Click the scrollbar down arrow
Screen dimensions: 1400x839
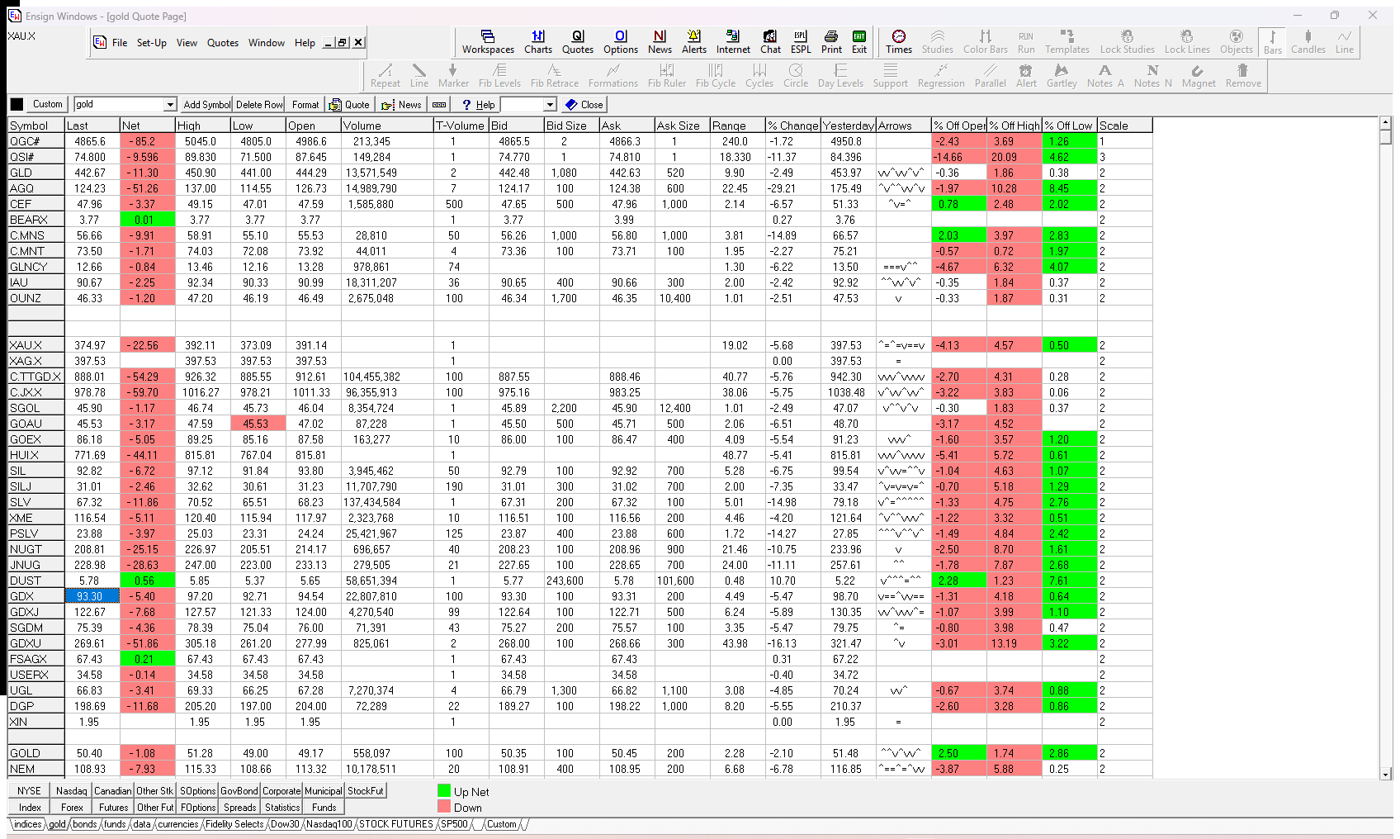click(1386, 775)
